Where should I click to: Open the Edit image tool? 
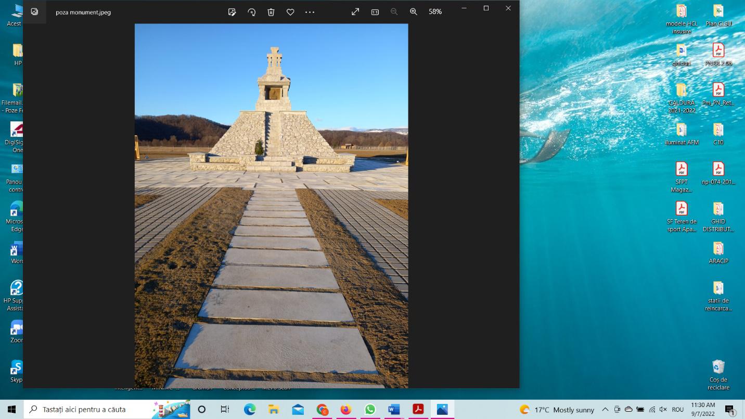(232, 12)
